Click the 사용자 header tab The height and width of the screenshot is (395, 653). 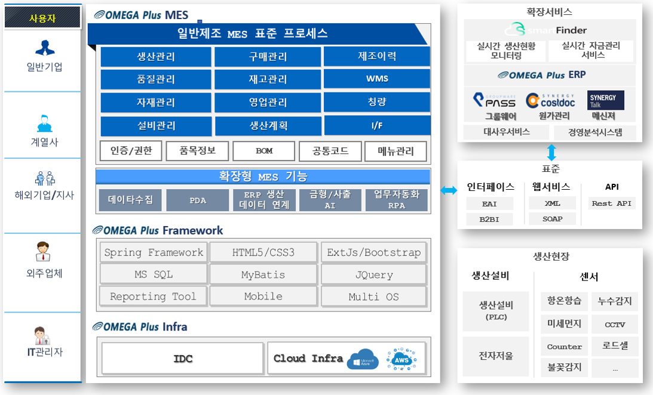[42, 18]
